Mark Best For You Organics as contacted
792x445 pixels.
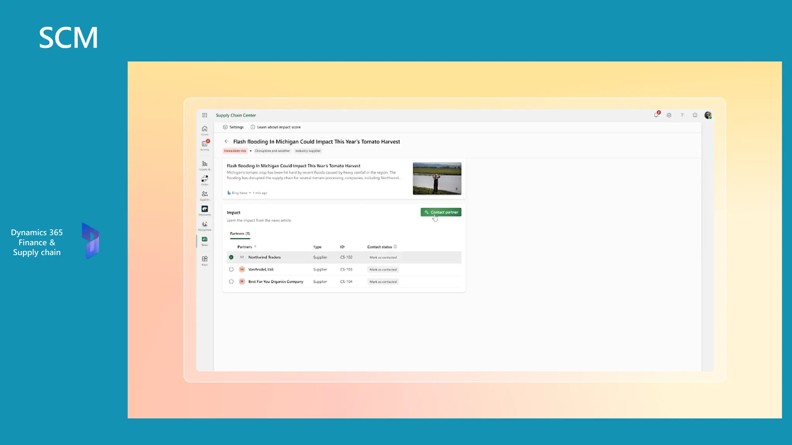(383, 282)
